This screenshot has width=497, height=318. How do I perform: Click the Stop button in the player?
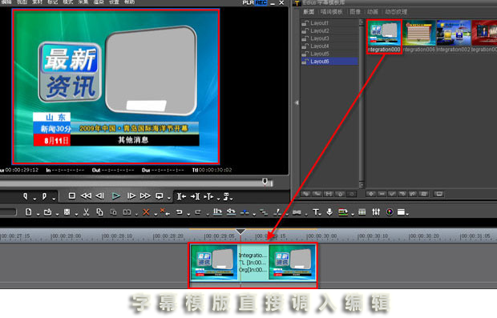point(72,196)
